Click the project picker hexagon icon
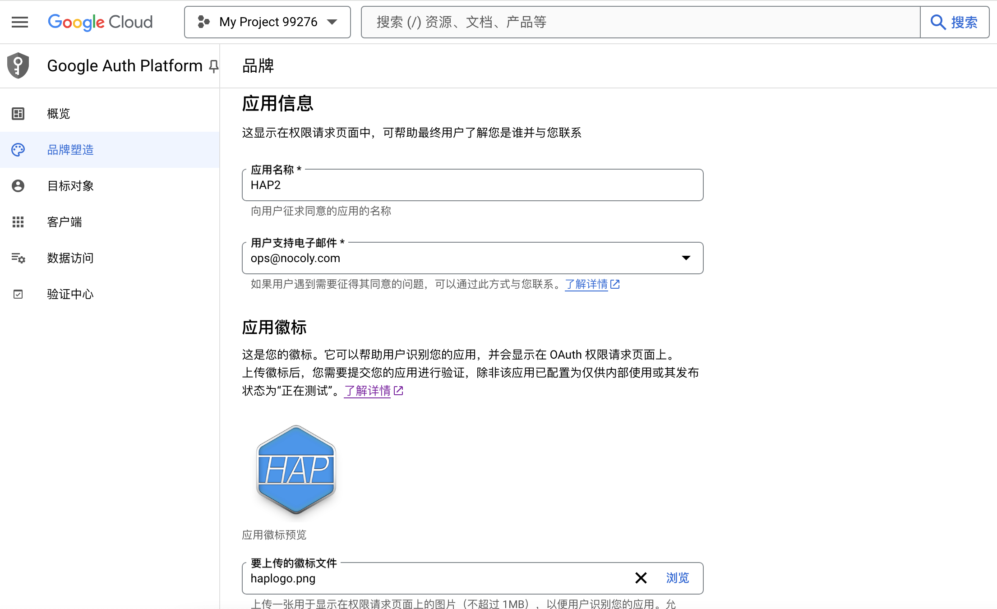997x609 pixels. 204,22
